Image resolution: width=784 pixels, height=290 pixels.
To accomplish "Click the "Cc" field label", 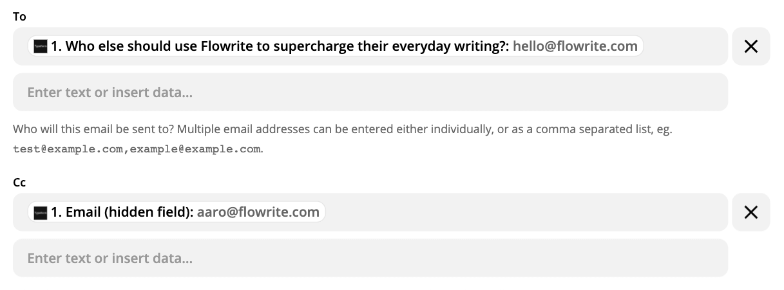I will (19, 183).
